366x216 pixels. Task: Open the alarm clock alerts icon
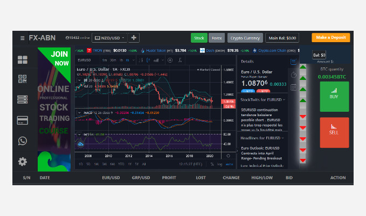pyautogui.click(x=293, y=75)
